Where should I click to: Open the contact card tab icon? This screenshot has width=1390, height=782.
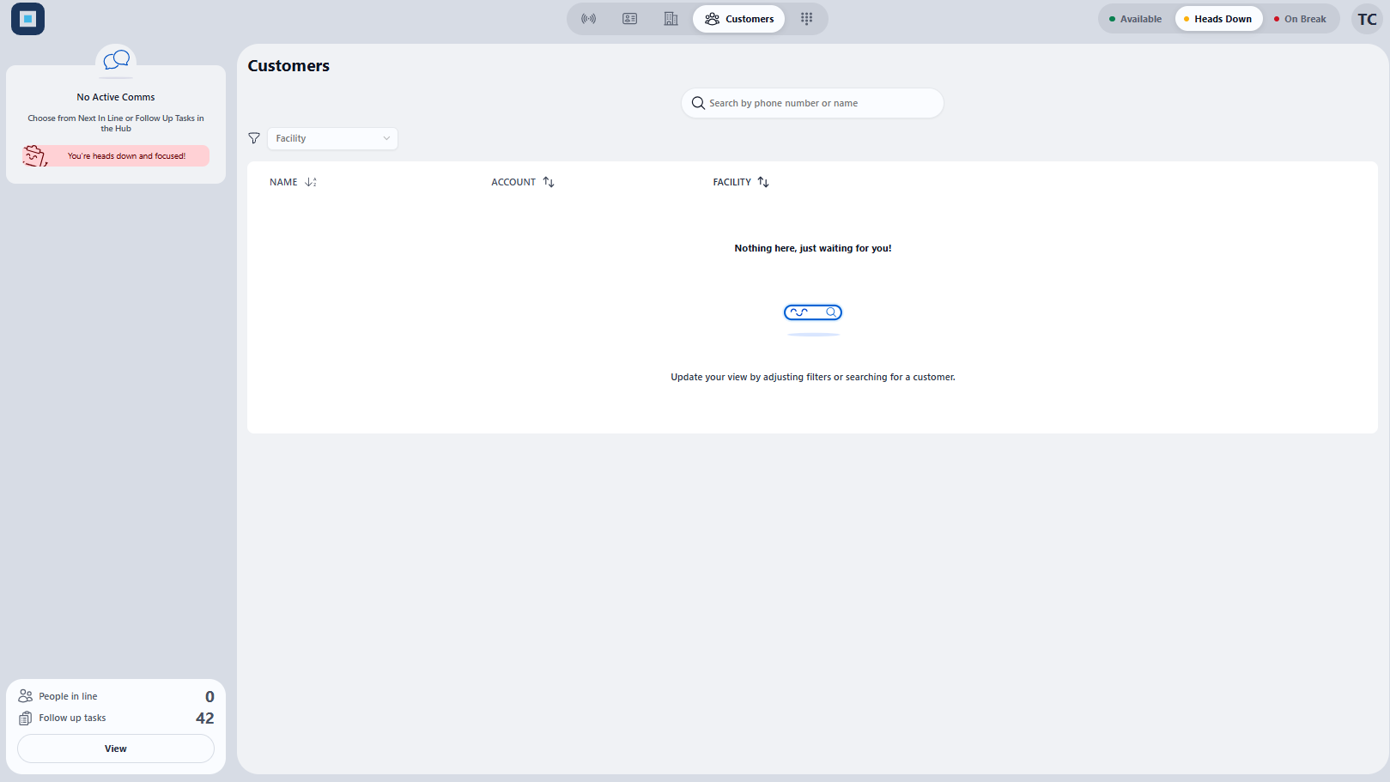click(630, 19)
